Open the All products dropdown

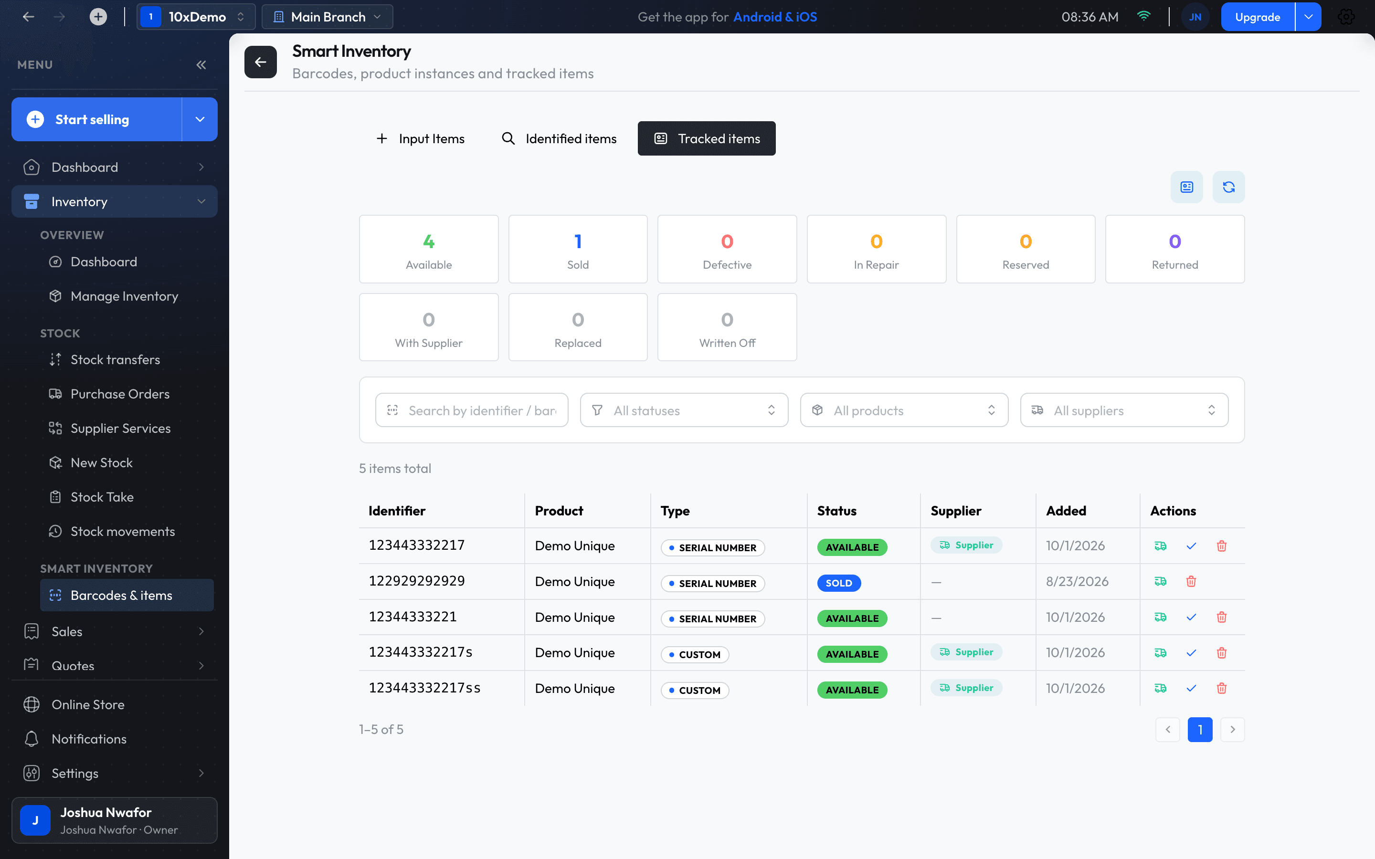pyautogui.click(x=904, y=410)
